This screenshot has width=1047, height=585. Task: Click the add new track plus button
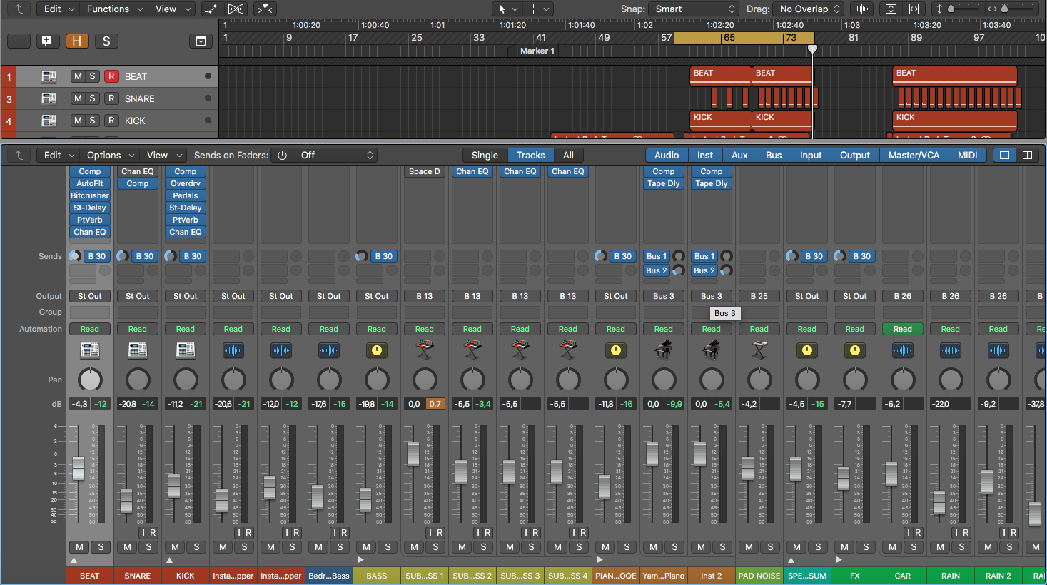click(19, 41)
